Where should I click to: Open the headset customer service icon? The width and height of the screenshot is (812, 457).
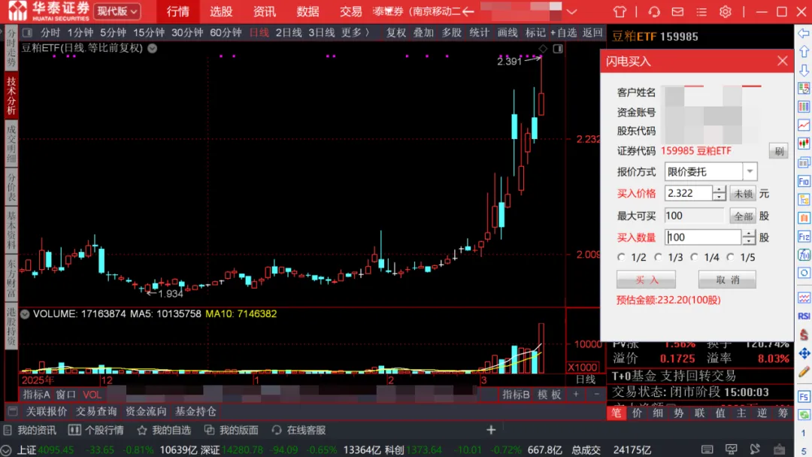coord(654,11)
